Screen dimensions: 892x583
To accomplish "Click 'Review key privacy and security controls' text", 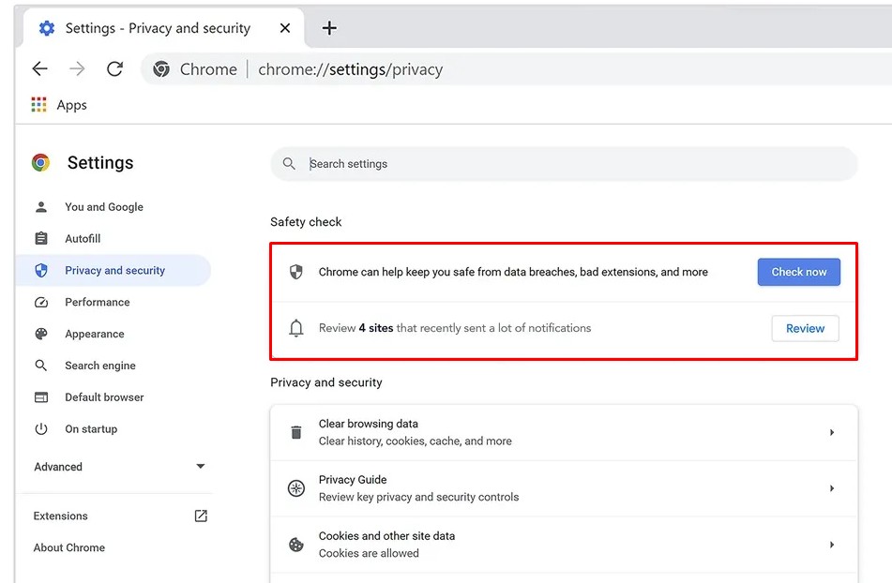I will [x=418, y=497].
